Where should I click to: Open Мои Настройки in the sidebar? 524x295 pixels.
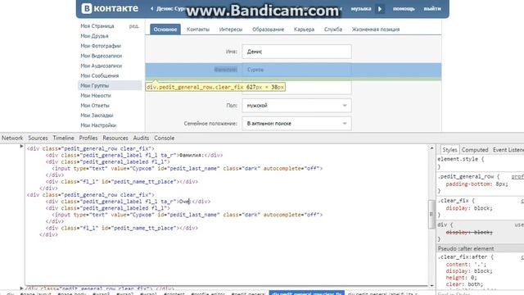point(98,125)
